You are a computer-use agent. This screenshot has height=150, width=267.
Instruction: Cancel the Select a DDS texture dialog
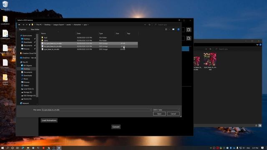[x=173, y=114]
